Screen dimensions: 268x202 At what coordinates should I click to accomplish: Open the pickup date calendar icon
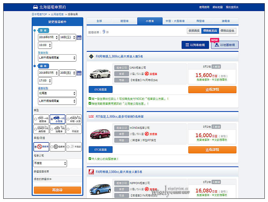78,37
